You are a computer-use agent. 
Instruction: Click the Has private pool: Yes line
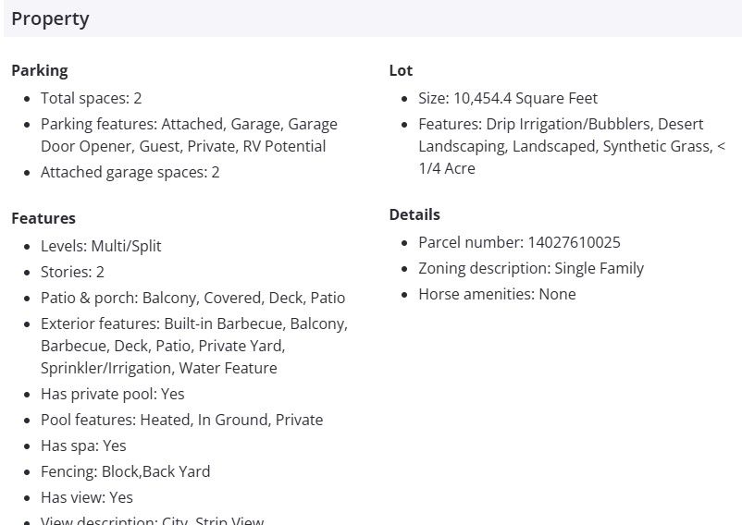pos(112,394)
